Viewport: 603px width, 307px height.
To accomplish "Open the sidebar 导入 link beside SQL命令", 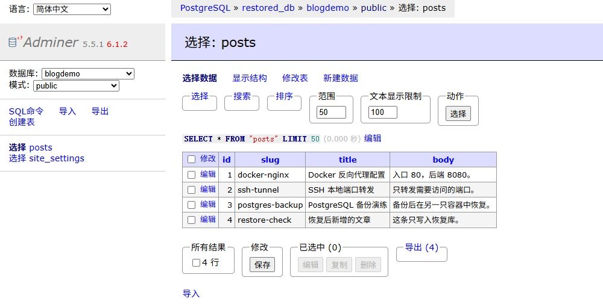I will pos(68,111).
